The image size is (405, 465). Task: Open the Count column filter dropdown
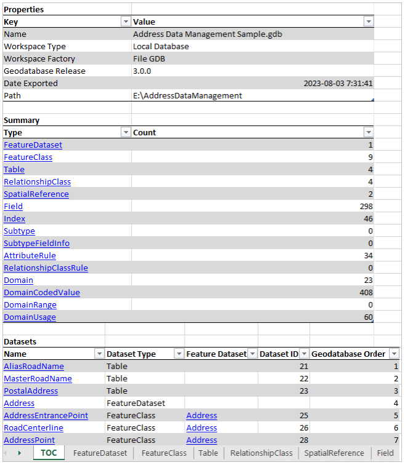tap(369, 132)
